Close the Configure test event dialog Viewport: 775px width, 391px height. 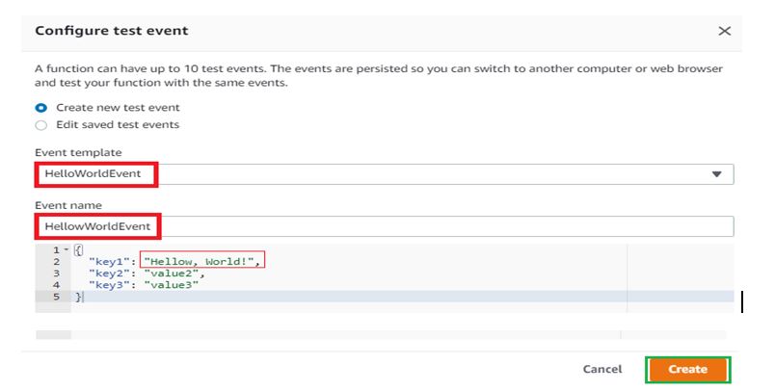click(x=724, y=31)
